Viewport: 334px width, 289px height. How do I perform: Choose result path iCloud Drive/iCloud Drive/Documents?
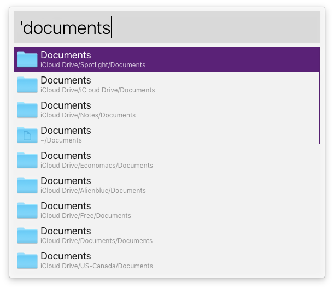[97, 90]
